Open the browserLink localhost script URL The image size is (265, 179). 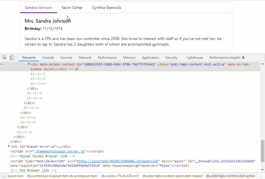tap(117, 161)
